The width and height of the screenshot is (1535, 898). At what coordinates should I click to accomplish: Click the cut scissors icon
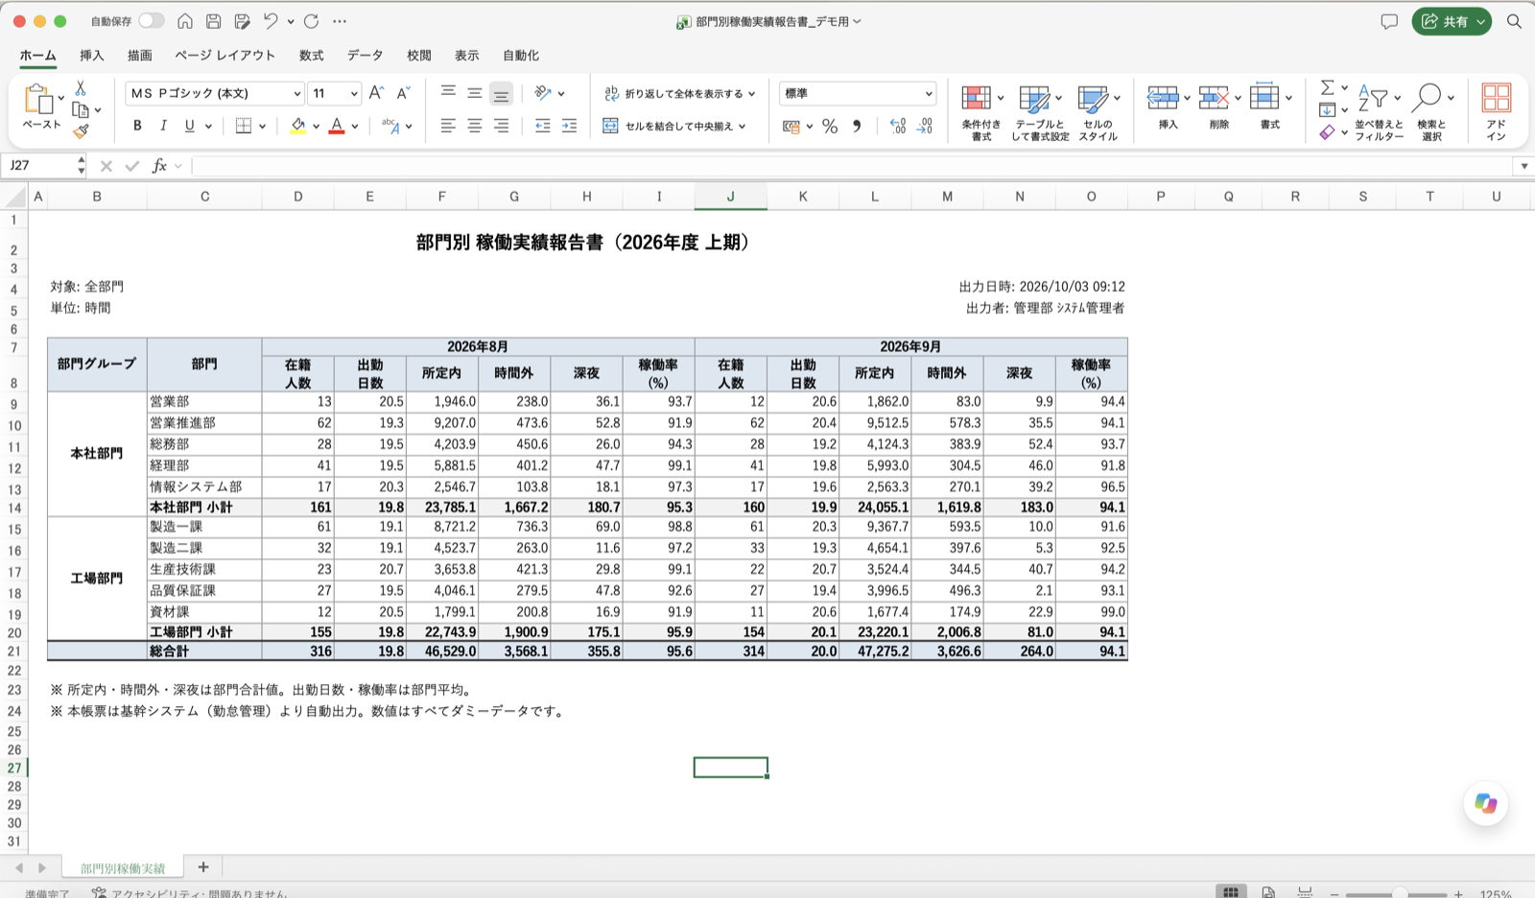click(x=81, y=88)
